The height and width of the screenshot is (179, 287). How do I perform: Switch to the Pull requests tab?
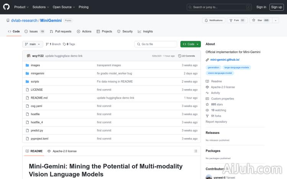pos(60,31)
